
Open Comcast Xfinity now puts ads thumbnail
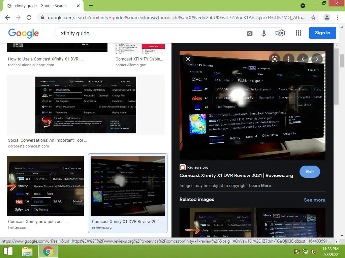45,186
